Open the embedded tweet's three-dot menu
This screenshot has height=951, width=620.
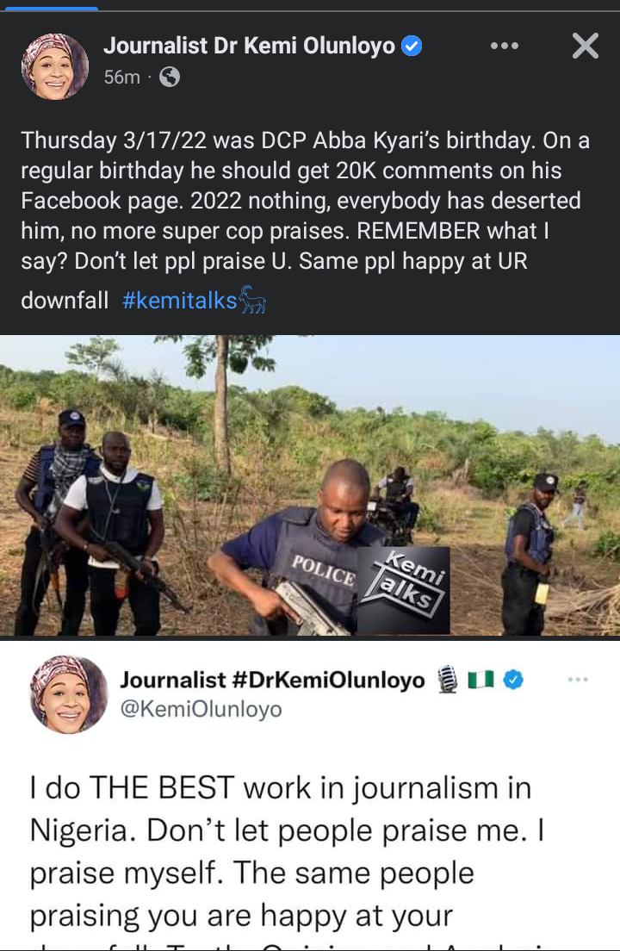click(x=578, y=680)
